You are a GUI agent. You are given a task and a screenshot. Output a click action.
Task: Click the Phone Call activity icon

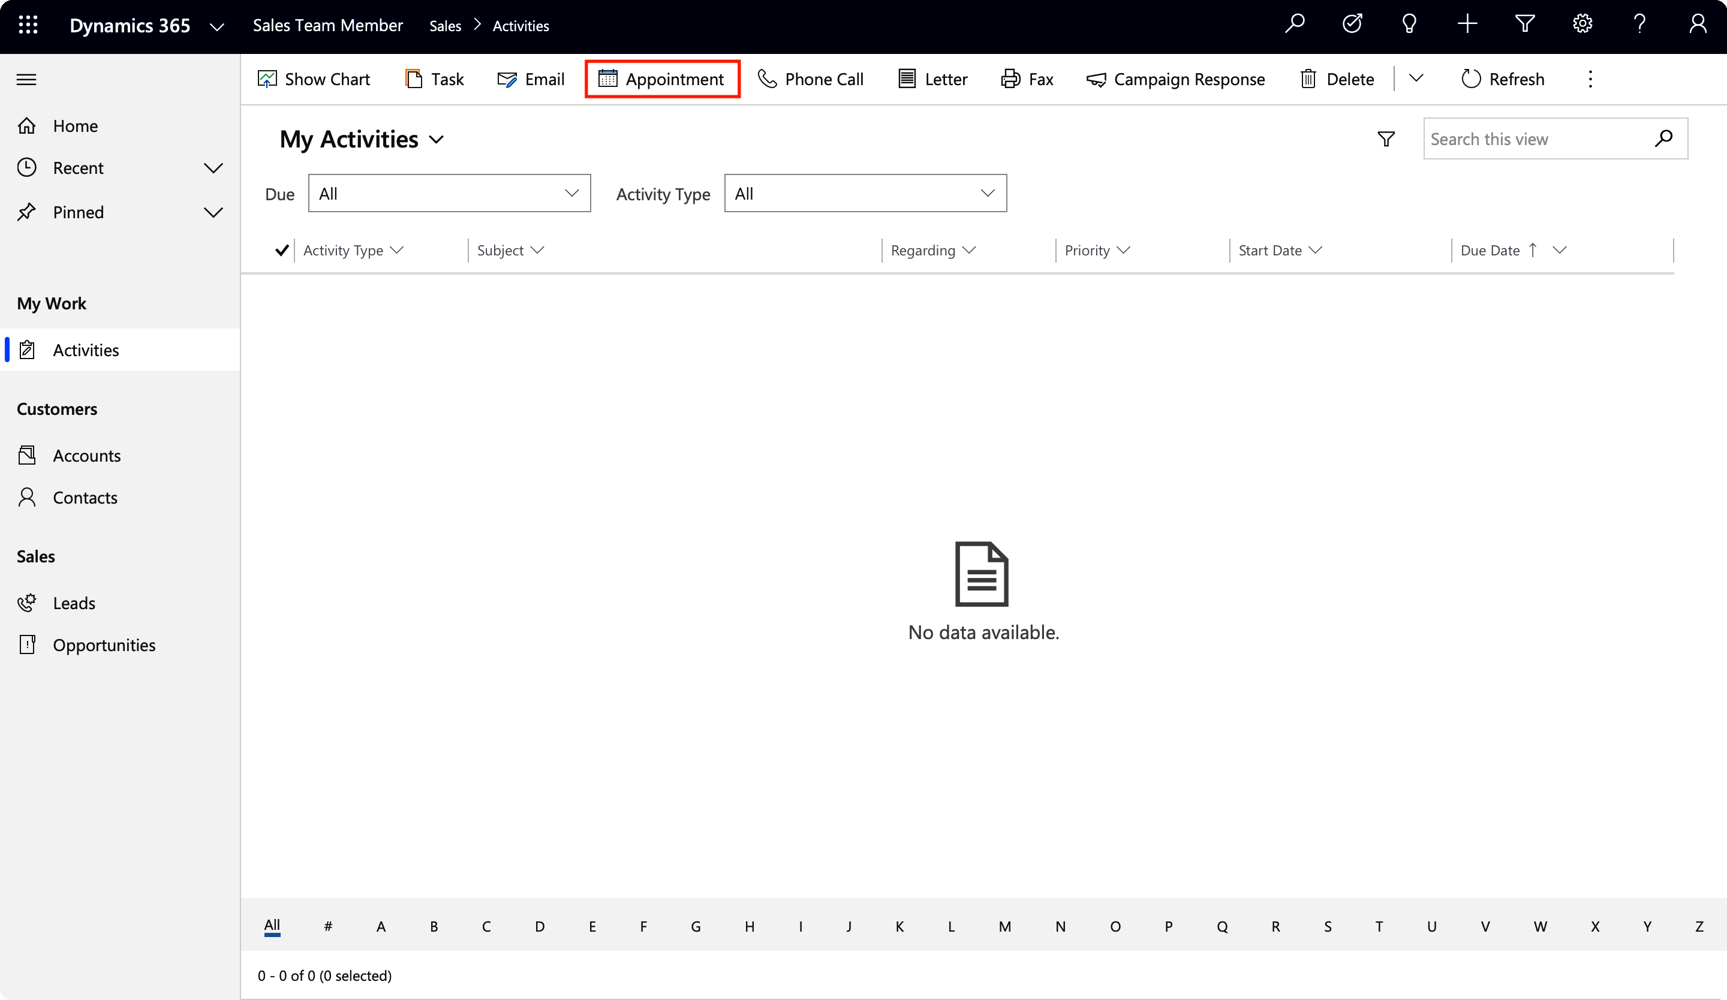[765, 79]
